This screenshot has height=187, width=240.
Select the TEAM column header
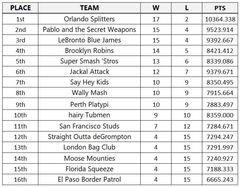click(x=89, y=8)
